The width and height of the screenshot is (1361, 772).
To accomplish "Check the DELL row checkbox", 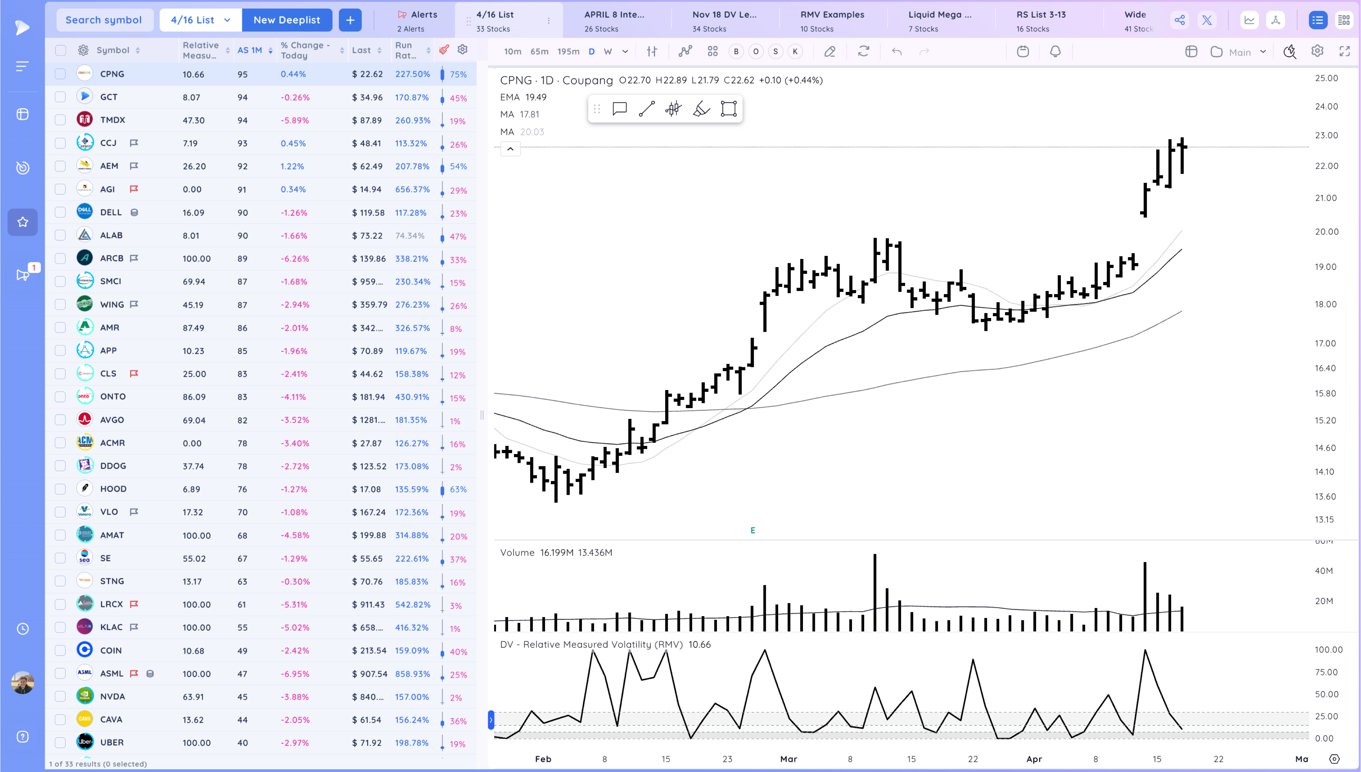I will (61, 212).
